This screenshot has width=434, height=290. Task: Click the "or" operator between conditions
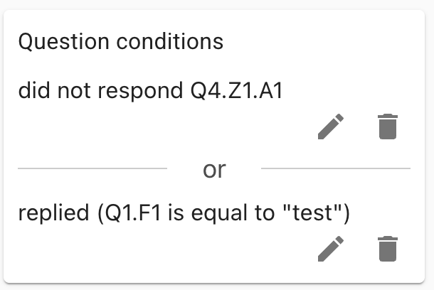point(214,169)
